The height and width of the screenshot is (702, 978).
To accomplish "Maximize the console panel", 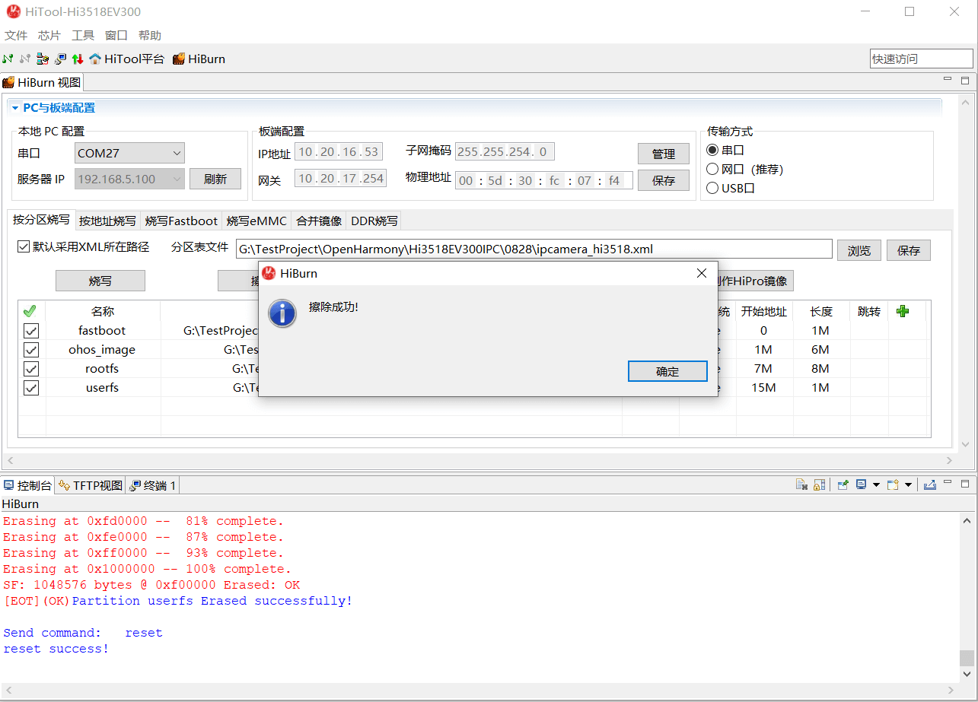I will 965,484.
